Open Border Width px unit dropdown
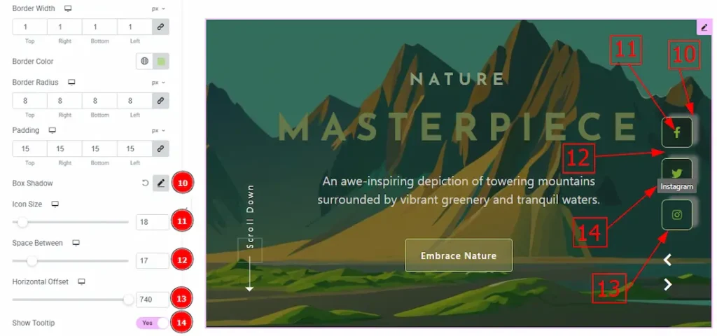 pos(158,8)
